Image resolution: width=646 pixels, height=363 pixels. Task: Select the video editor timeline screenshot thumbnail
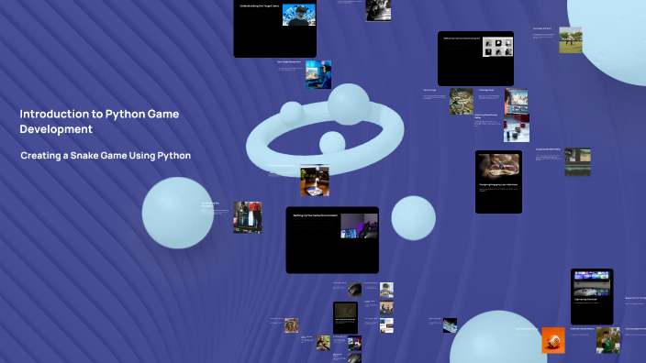tap(577, 162)
